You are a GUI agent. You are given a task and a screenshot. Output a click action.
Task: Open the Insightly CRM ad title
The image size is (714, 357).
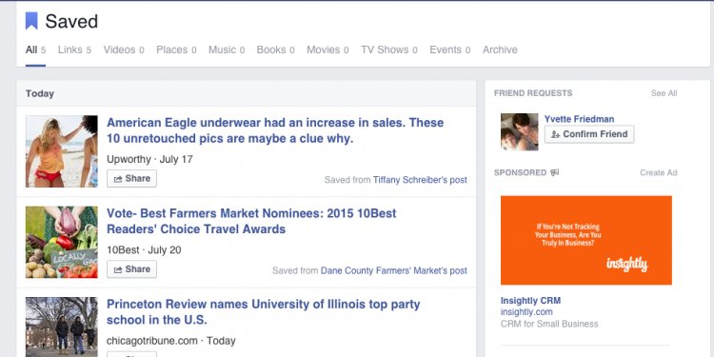click(530, 301)
